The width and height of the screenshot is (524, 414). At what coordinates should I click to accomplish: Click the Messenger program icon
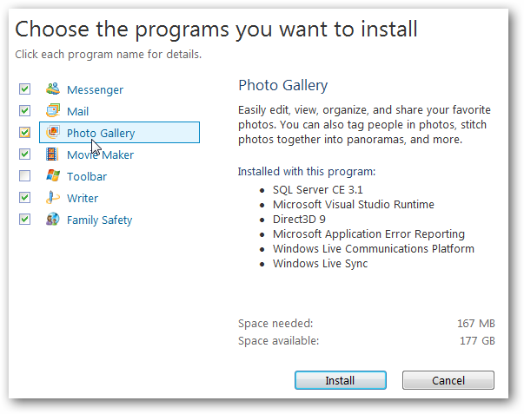(52, 89)
